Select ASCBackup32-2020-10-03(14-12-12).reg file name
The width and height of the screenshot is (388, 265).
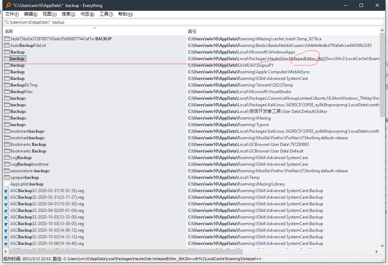(47, 237)
